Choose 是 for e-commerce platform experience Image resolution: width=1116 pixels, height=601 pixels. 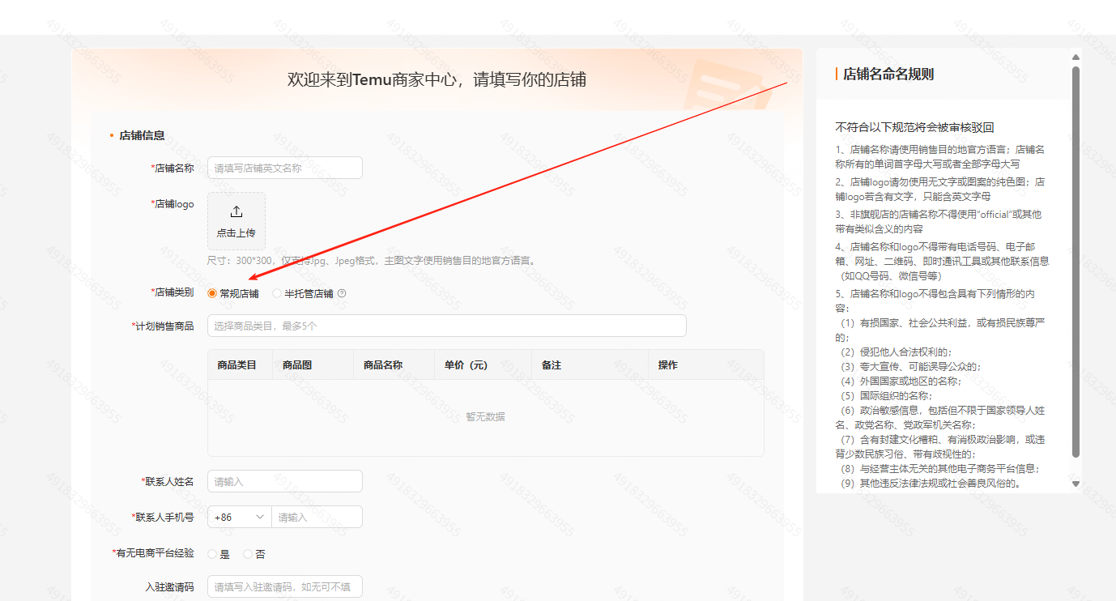(212, 554)
